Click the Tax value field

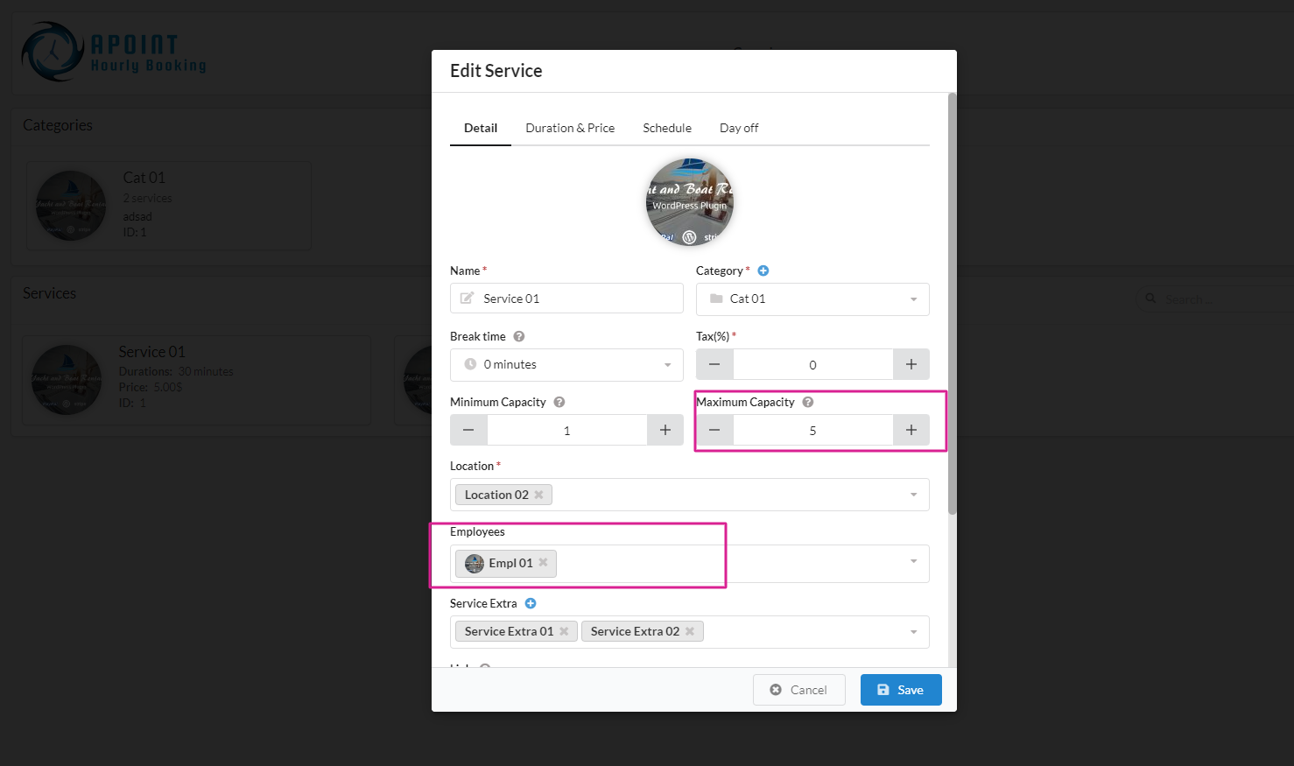coord(812,364)
